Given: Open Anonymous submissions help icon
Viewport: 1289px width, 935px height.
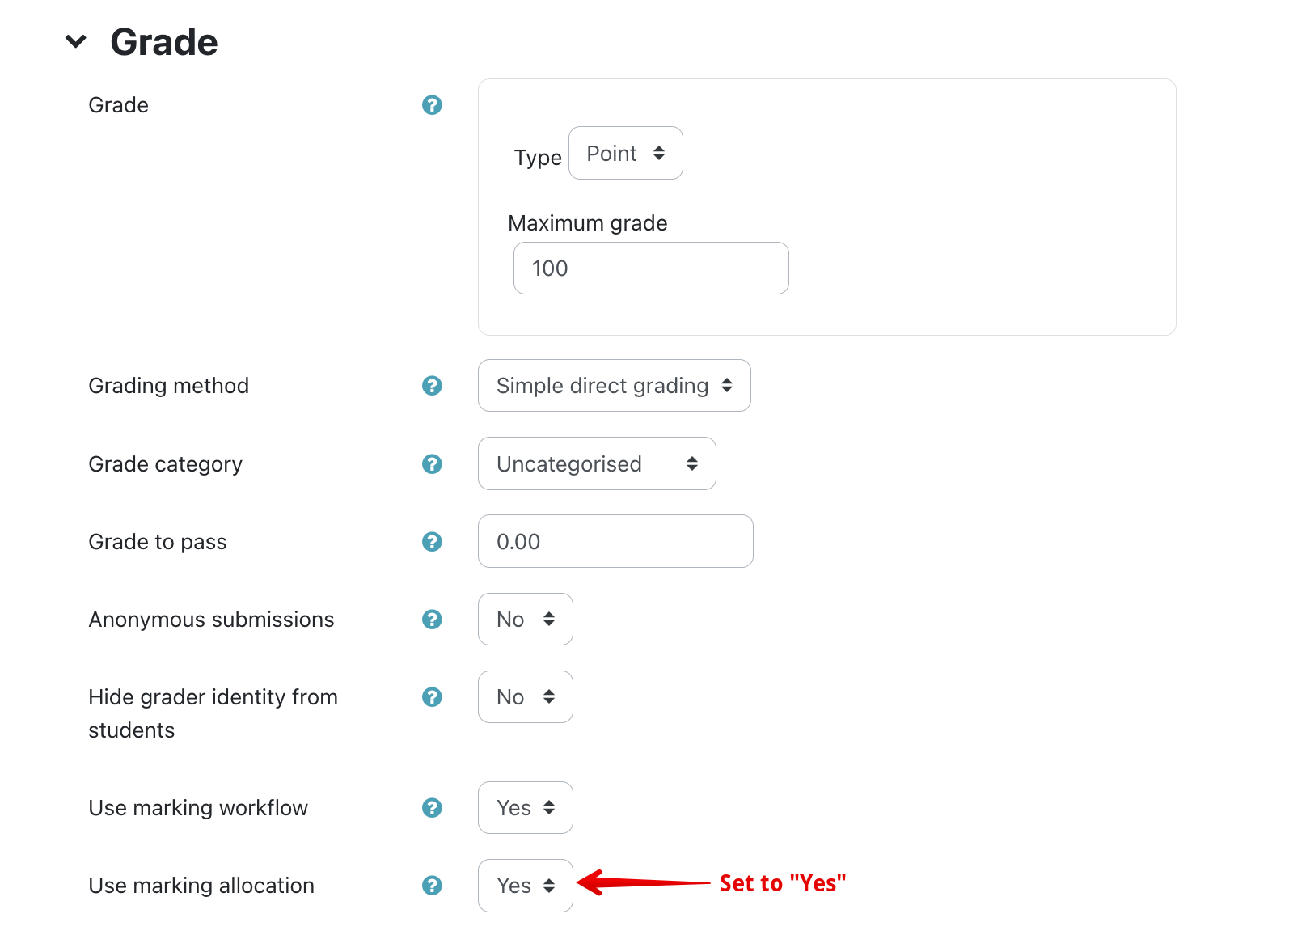Looking at the screenshot, I should (x=432, y=620).
